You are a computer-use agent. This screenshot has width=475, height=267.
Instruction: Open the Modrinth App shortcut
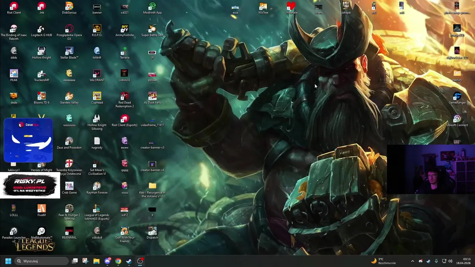tap(152, 8)
